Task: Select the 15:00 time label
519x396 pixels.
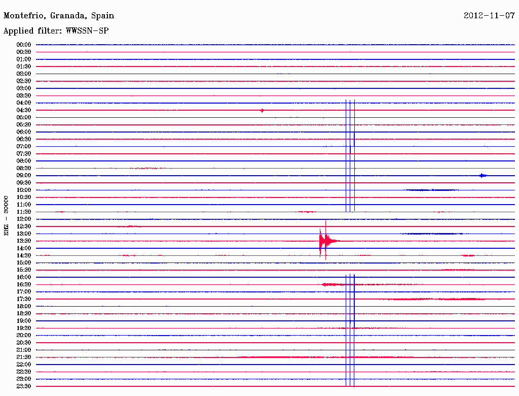Action: 24,262
